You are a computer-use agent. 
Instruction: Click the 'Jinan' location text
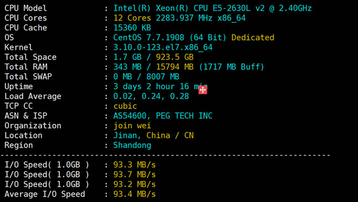(125, 136)
